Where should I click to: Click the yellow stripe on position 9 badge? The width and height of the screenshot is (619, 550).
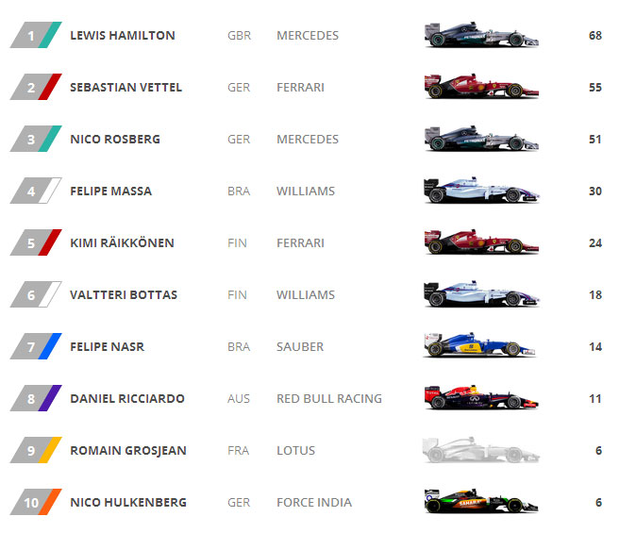pos(50,450)
